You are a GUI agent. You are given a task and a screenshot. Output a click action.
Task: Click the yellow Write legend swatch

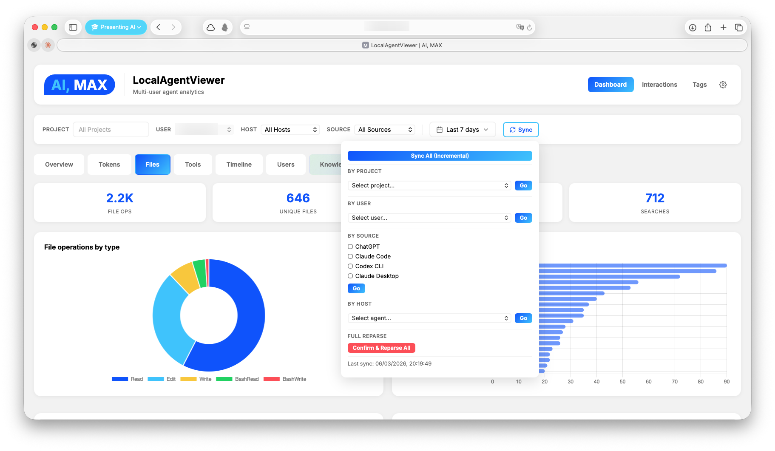pyautogui.click(x=188, y=379)
